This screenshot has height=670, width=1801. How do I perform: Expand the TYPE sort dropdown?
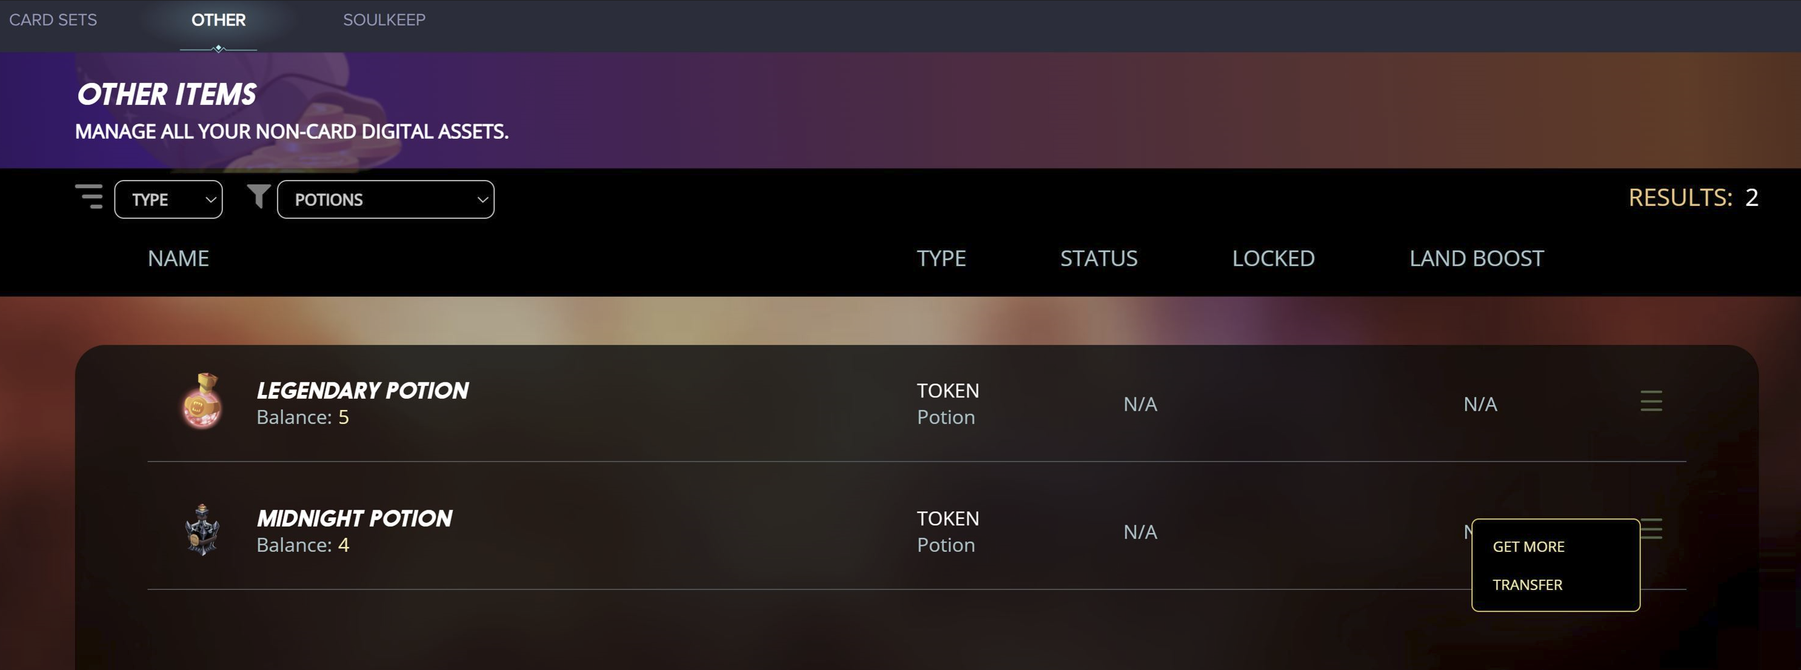tap(169, 200)
